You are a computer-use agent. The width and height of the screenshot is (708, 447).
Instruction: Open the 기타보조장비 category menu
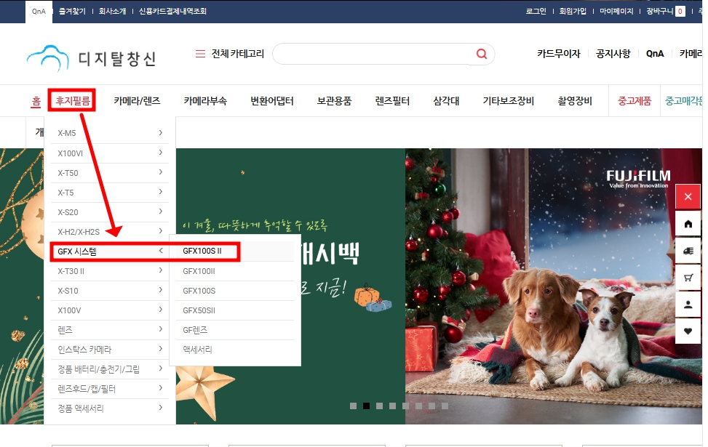509,101
